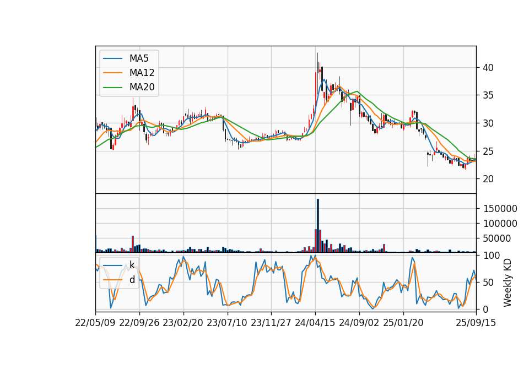Viewport: 529px width, 380px height.
Task: Click the blue MA5 legend line sample
Action: pyautogui.click(x=112, y=58)
